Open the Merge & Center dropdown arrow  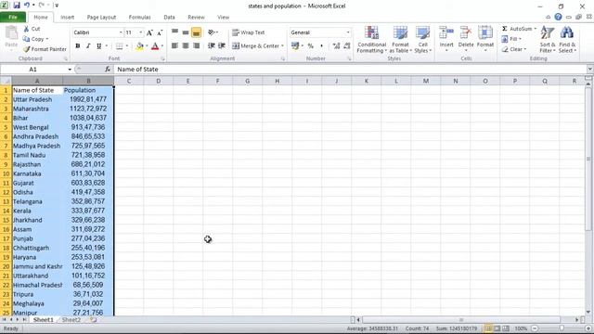(x=282, y=45)
